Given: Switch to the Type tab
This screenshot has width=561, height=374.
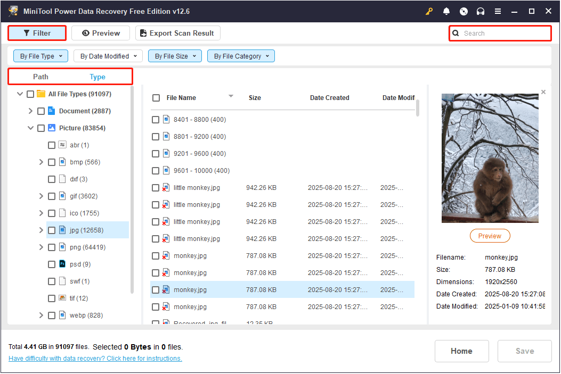Looking at the screenshot, I should coord(97,77).
